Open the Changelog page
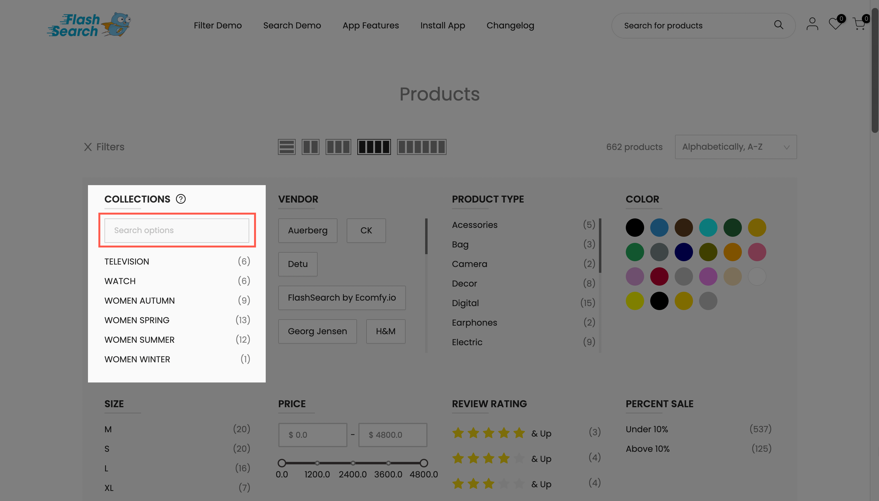879x501 pixels. coord(510,25)
